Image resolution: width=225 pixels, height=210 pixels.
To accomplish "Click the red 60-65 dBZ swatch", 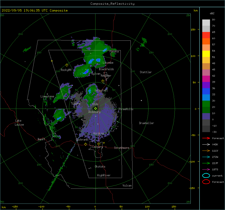I will pyautogui.click(x=206, y=35).
